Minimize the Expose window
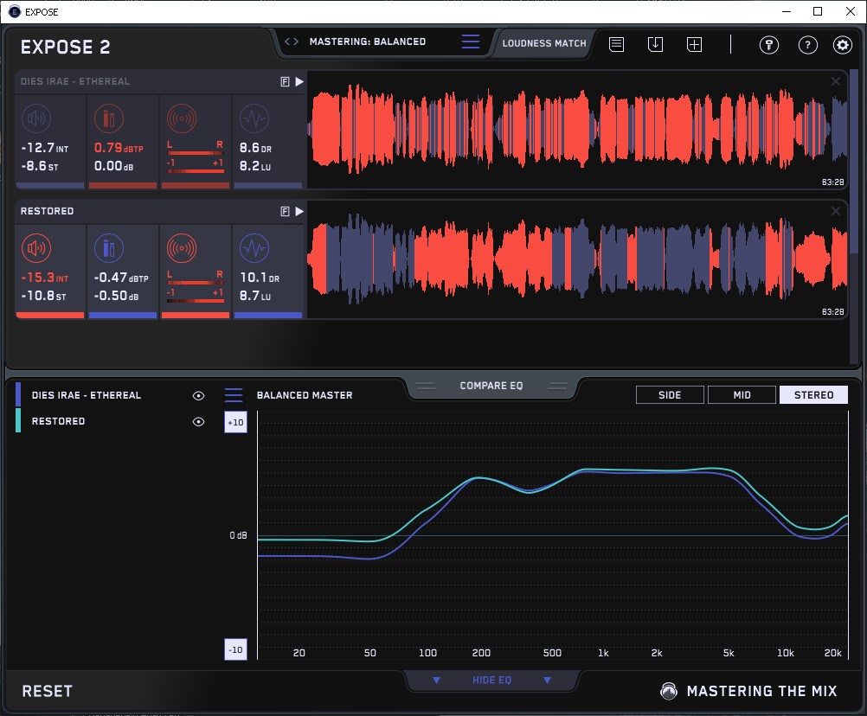Screen dimensions: 867x716 click(x=787, y=11)
